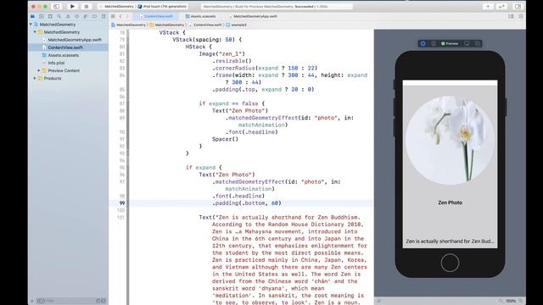Switch to the ContentView.swift tab

(x=156, y=16)
